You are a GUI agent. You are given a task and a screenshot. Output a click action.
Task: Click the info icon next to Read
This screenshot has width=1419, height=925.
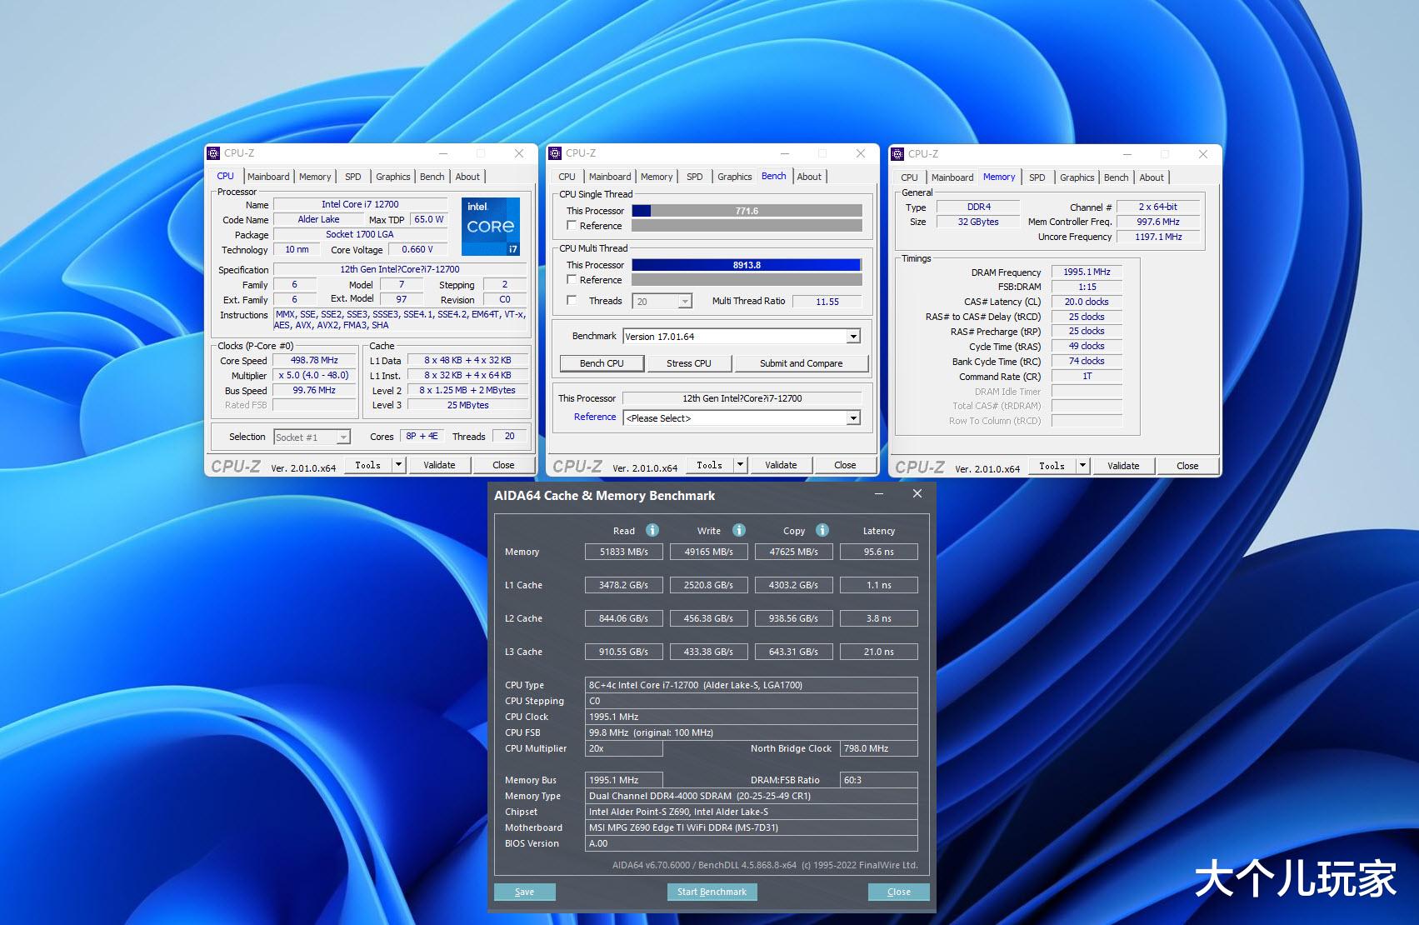click(652, 530)
